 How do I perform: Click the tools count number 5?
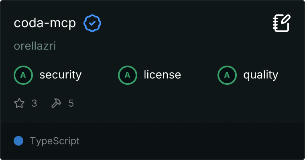tap(71, 104)
